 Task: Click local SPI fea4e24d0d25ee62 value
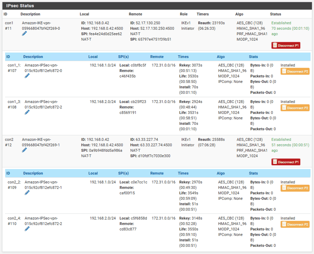coord(105,34)
